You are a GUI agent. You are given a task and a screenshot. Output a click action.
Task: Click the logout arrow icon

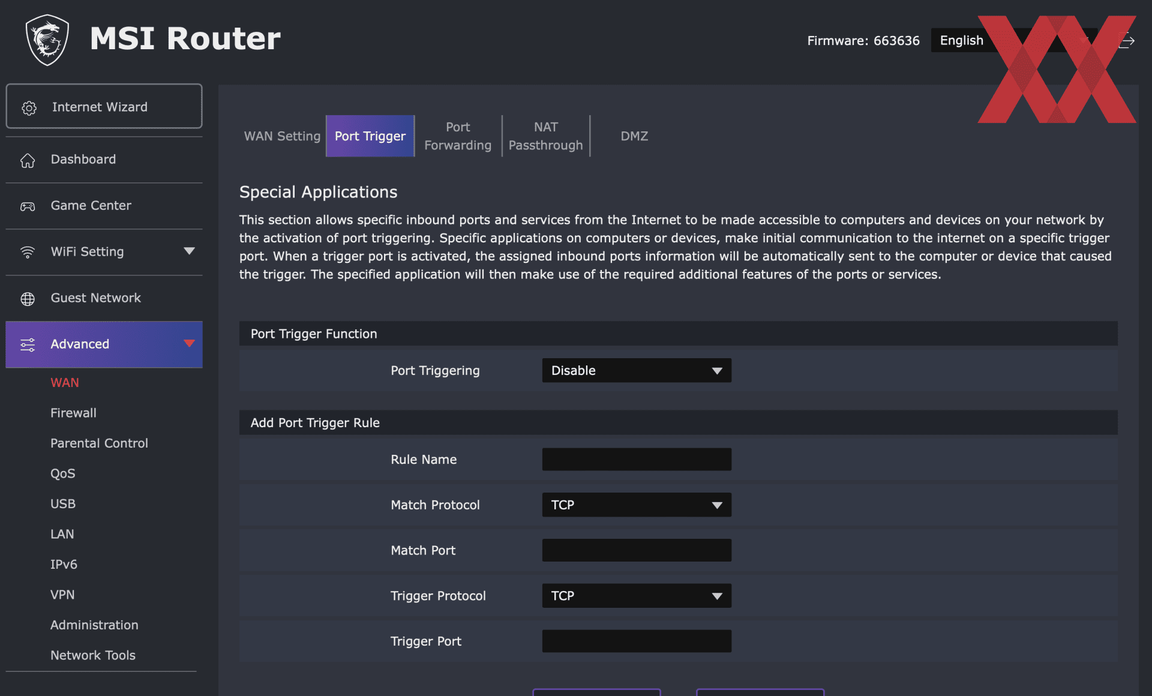coord(1126,41)
